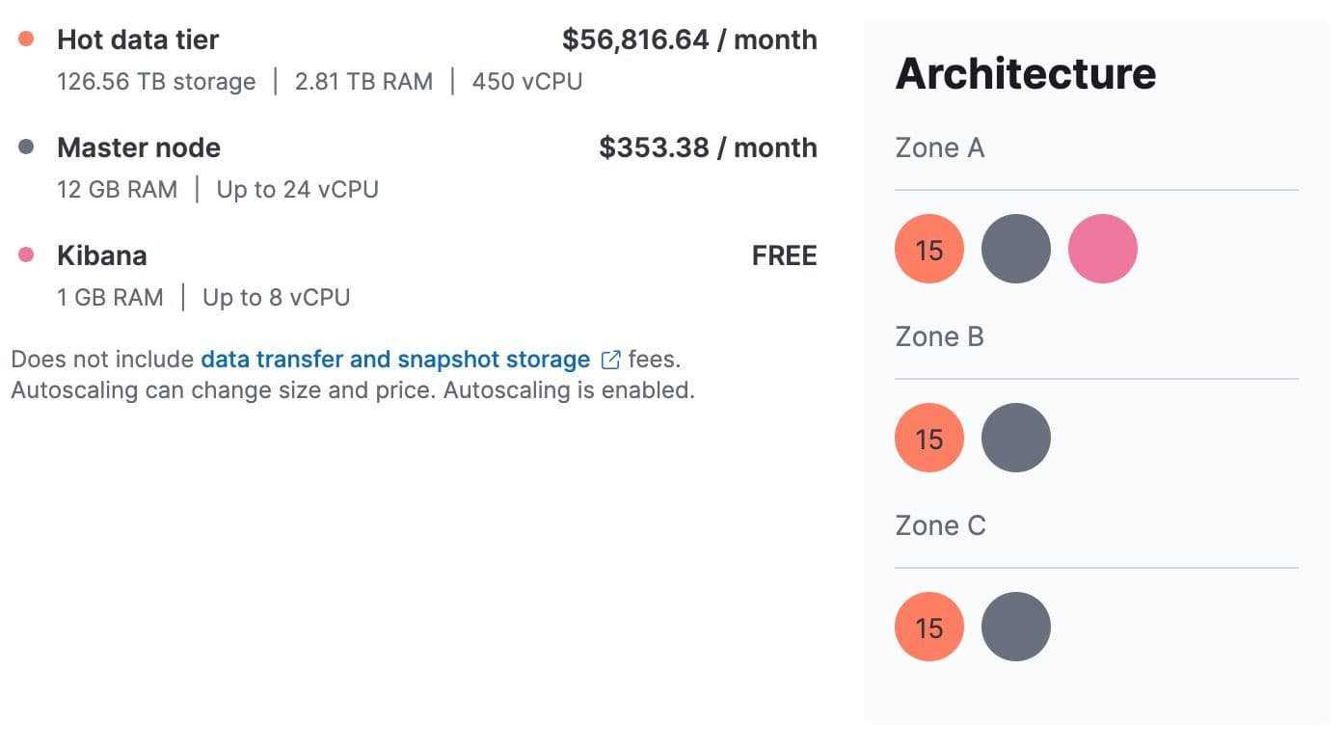Click the FREE label next to Kibana
This screenshot has height=750, width=1344.
point(784,254)
